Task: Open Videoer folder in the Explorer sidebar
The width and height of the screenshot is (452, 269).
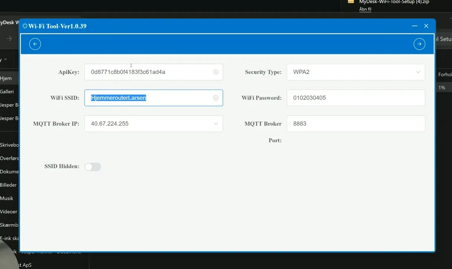Action: (9, 212)
